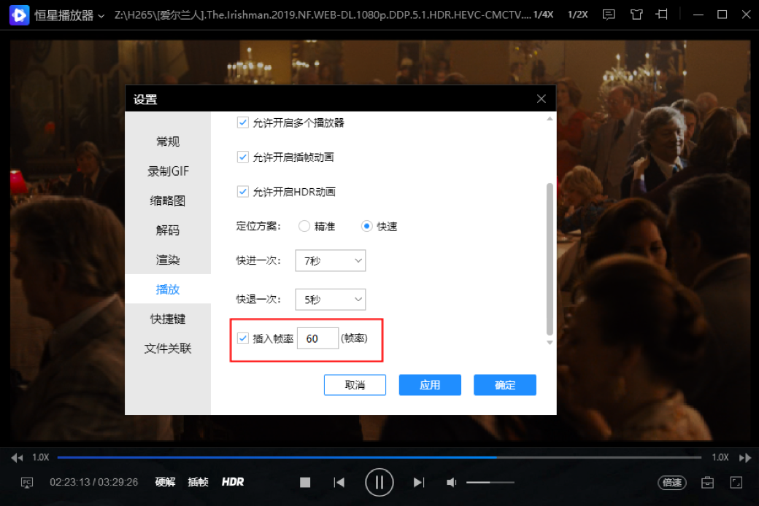The width and height of the screenshot is (759, 506).
Task: Select the 精准 positioning radio button
Action: coord(304,226)
